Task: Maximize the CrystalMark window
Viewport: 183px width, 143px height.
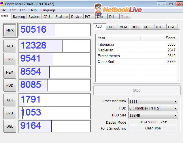Action: pyautogui.click(x=171, y=4)
